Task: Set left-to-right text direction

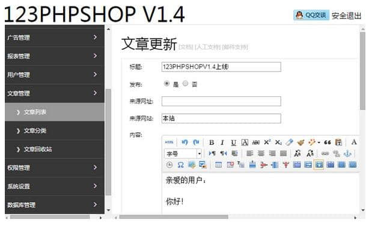Action: pyautogui.click(x=212, y=153)
